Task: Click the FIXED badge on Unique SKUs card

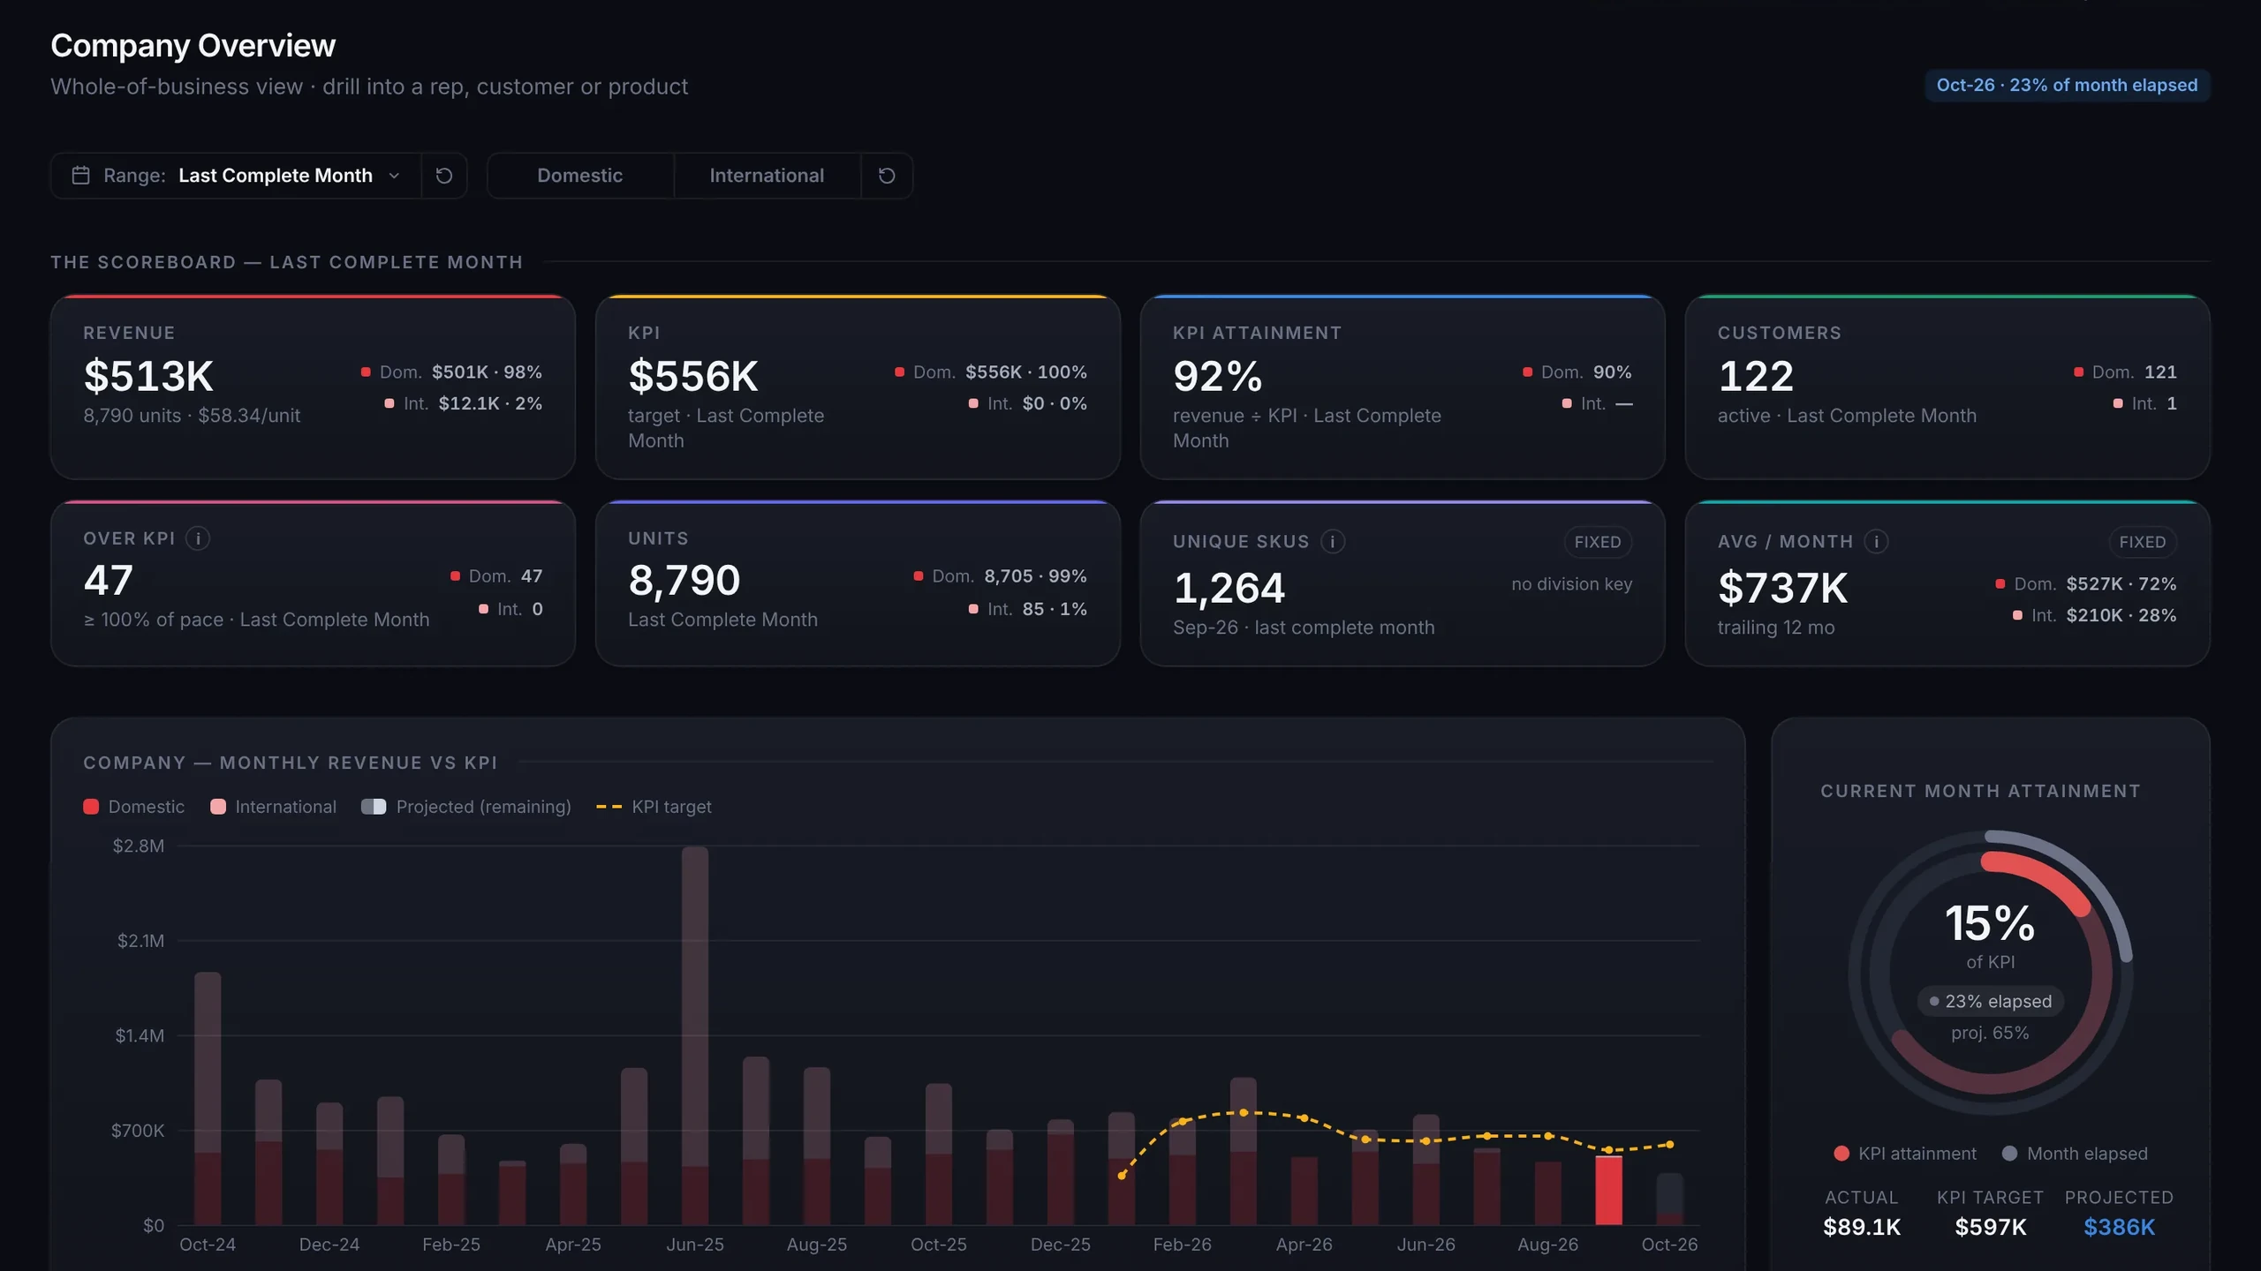Action: tap(1598, 542)
